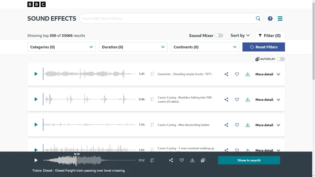Add to mixer icon in bottom player
The image size is (315, 177).
pyautogui.click(x=203, y=160)
